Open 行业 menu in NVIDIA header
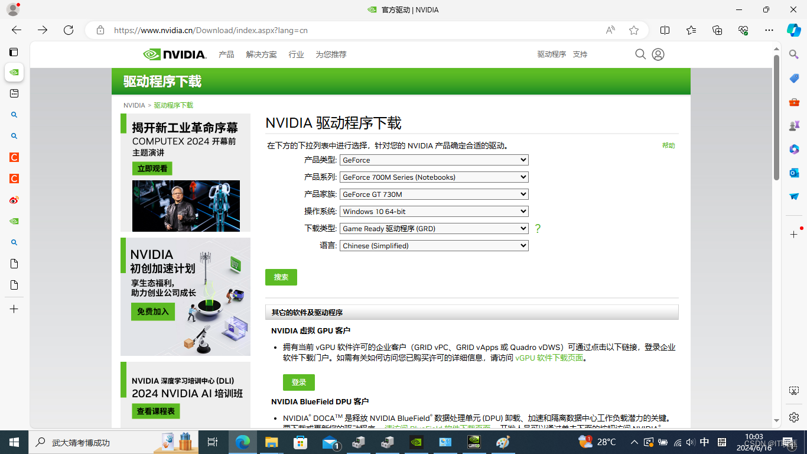Screen dimensions: 807x454 click(296, 54)
